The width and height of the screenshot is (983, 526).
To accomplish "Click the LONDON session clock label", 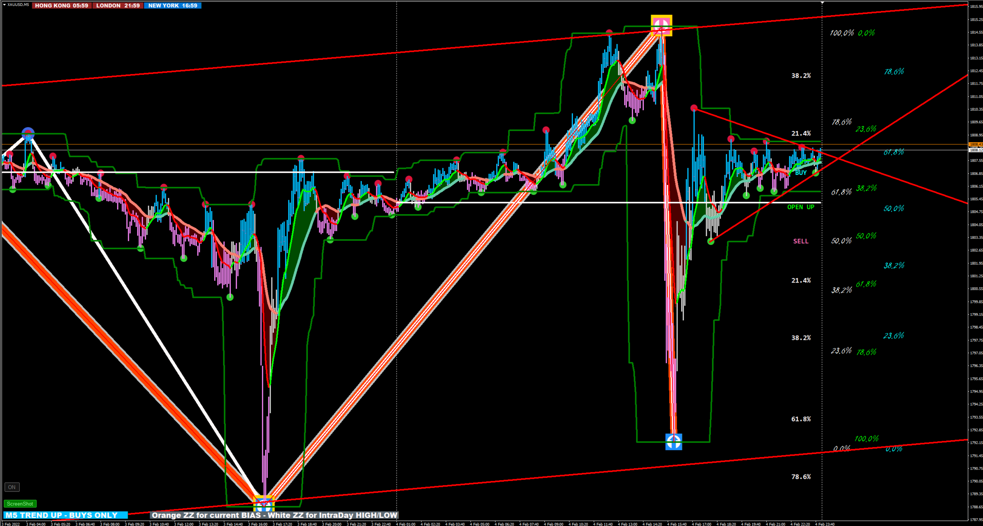I will [x=118, y=5].
